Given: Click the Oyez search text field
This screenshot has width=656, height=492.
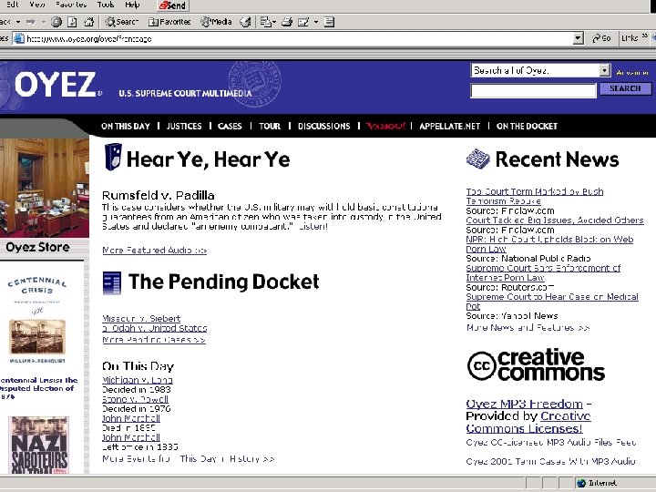Looking at the screenshot, I should (533, 91).
